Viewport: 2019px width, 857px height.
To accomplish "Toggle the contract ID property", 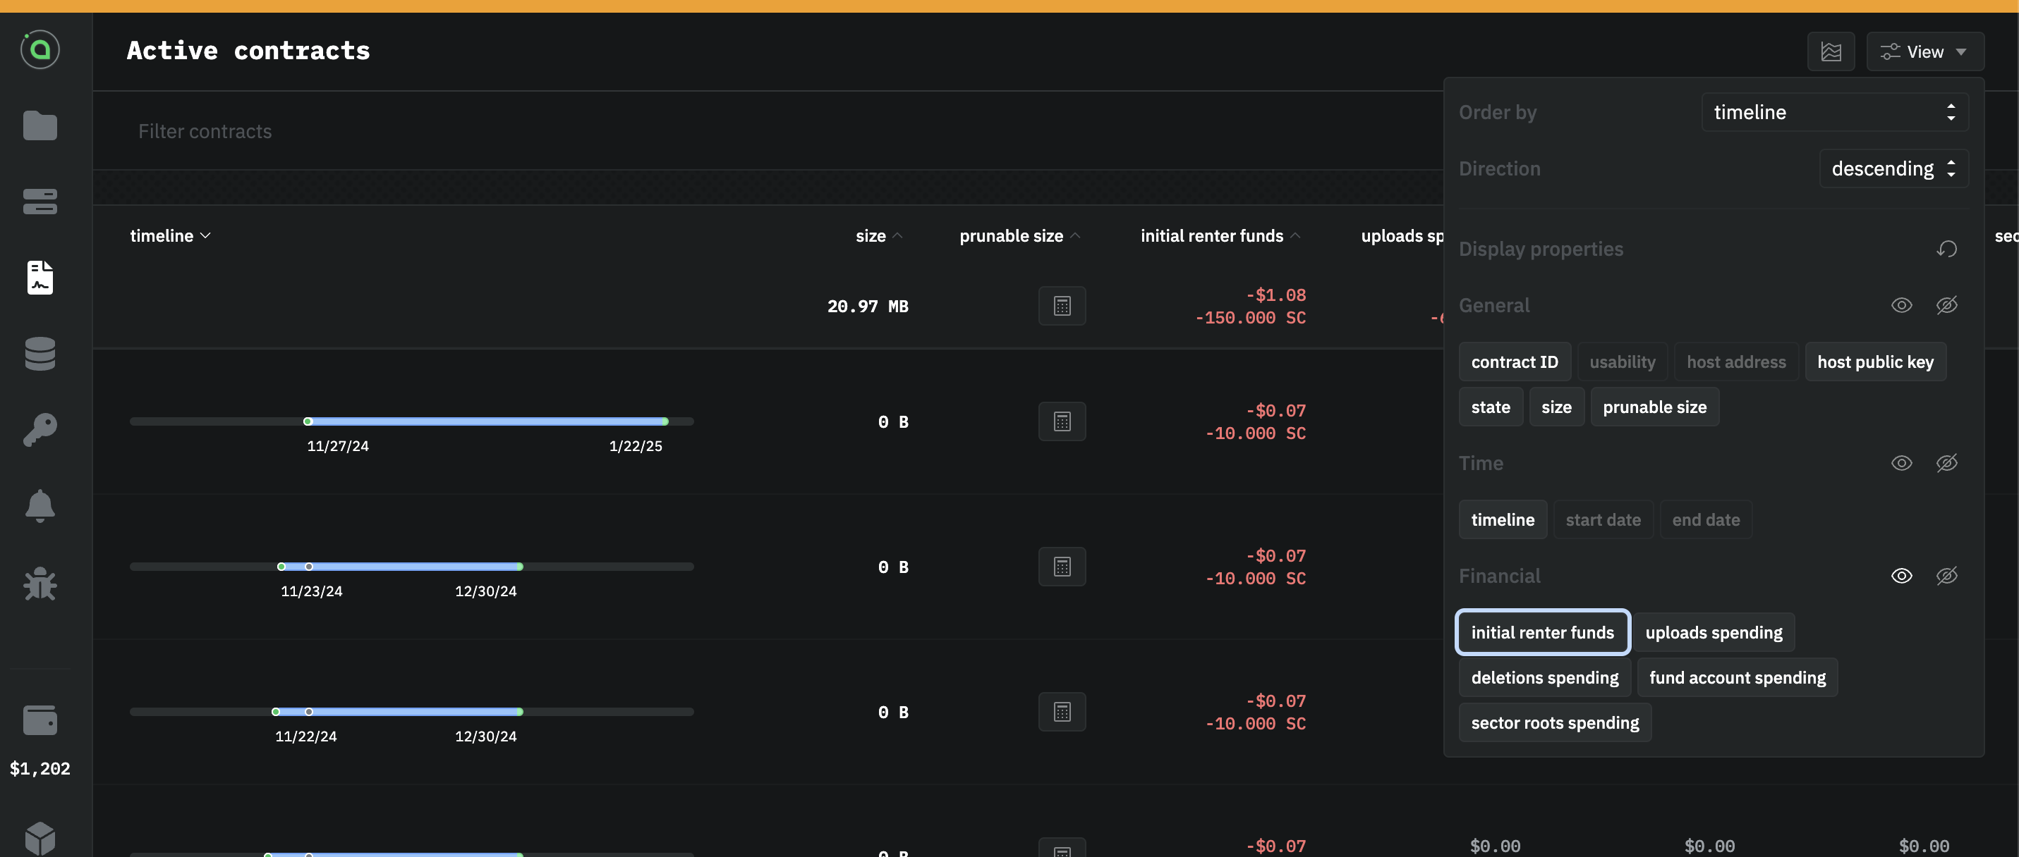I will point(1514,362).
